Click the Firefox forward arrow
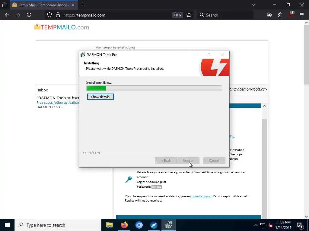Viewport: 309px width, 231px height. click(18, 15)
